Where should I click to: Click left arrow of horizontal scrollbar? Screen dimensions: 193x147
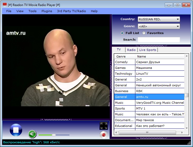pos(116,132)
